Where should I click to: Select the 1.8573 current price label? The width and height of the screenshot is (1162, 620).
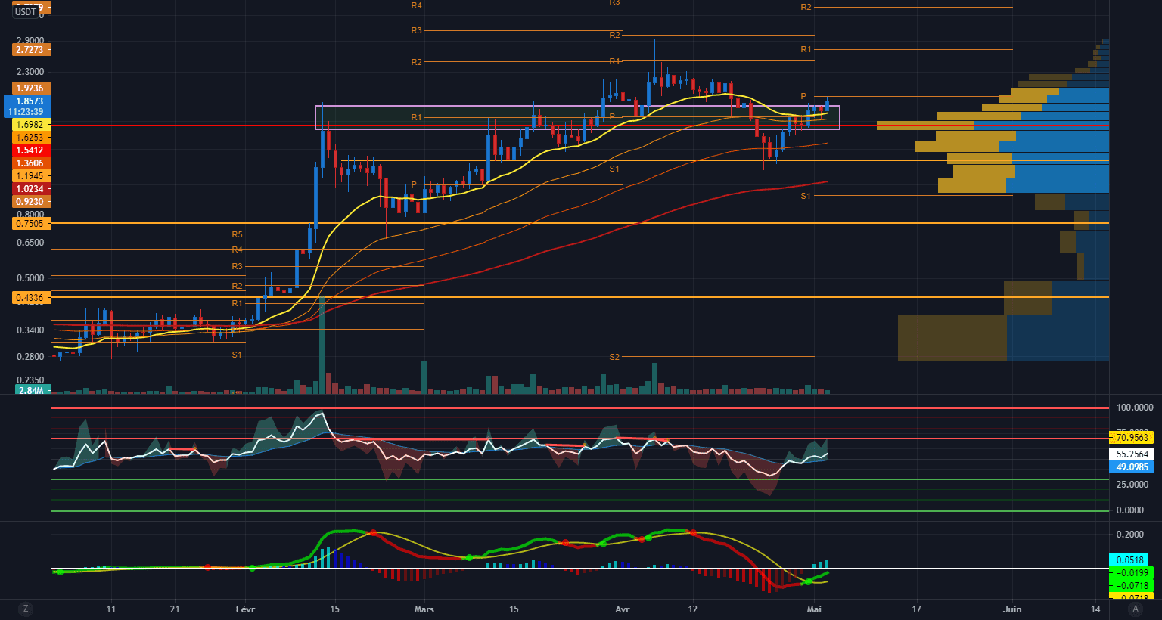pyautogui.click(x=30, y=101)
